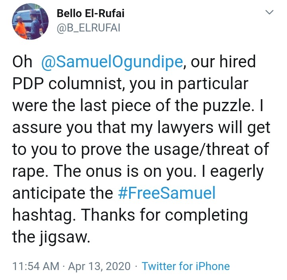Click Bello El-Rufai's profile avatar
Viewport: 287px width, 280px height.
tap(31, 23)
